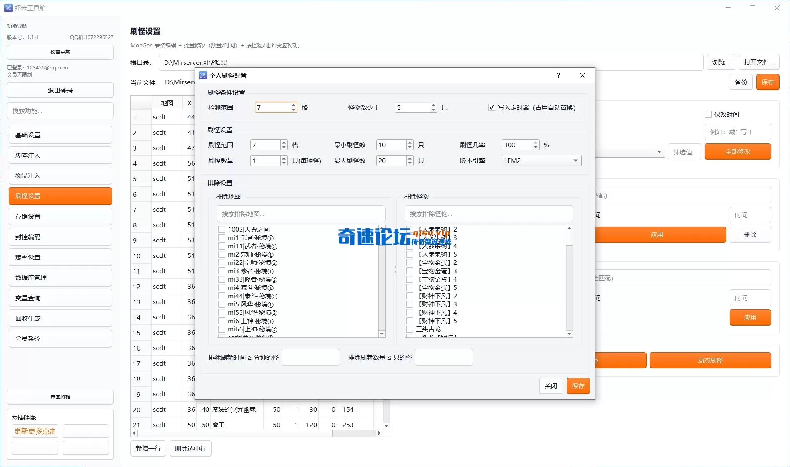This screenshot has height=467, width=790.
Task: Click the 检查更新 button
Action: [x=60, y=52]
